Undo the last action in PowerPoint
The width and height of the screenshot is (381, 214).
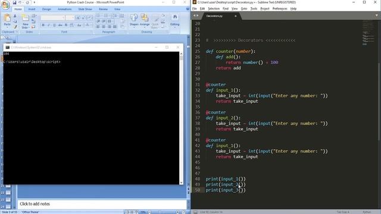tap(20, 2)
